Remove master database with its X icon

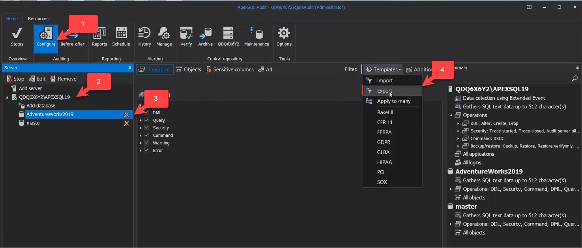pos(127,123)
